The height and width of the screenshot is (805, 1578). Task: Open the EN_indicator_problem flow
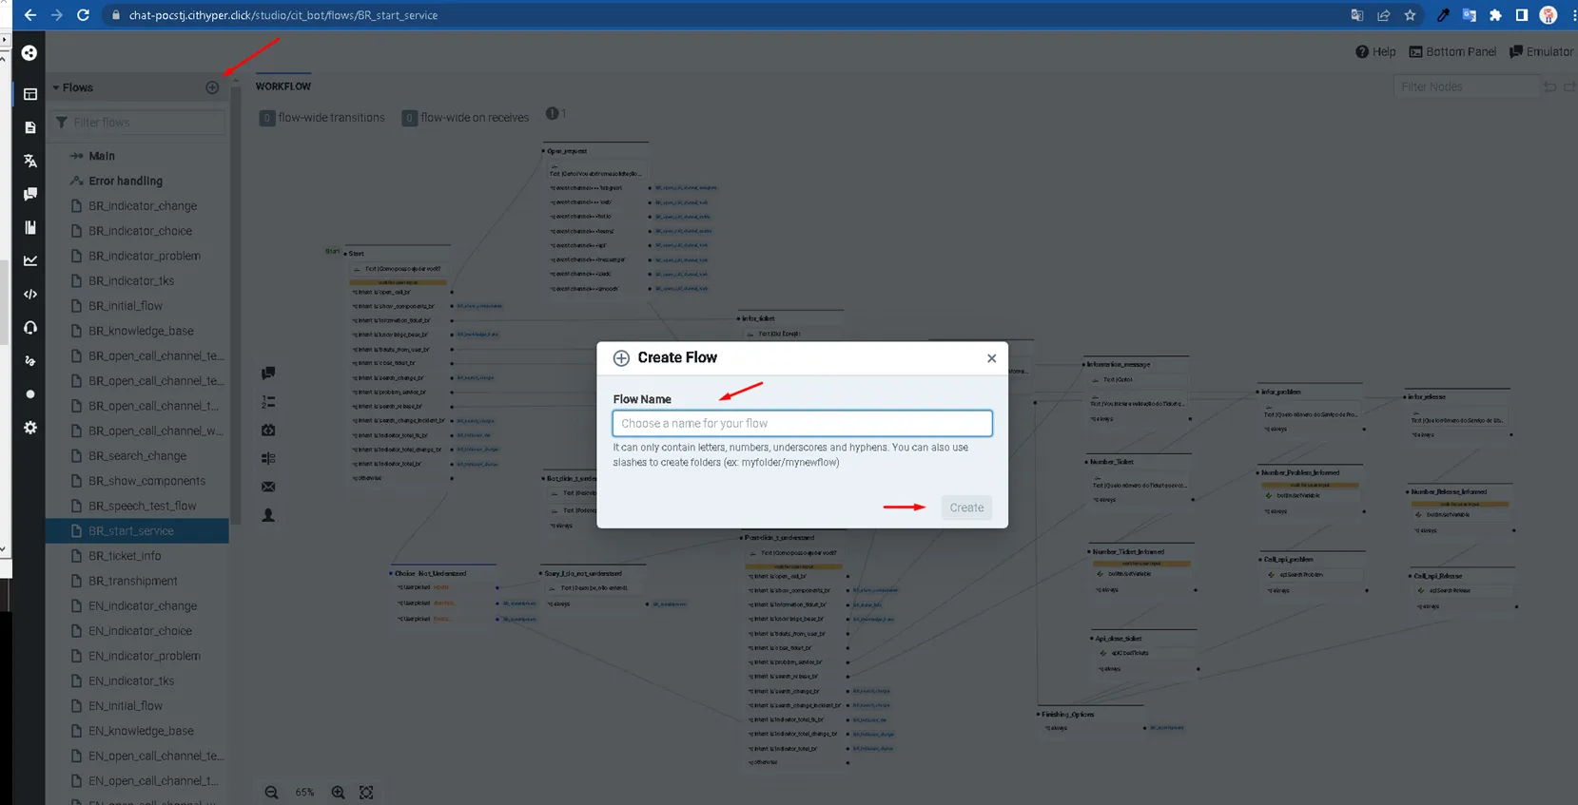145,656
